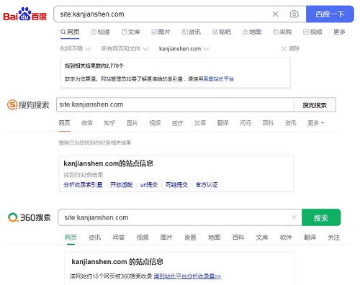The width and height of the screenshot is (360, 285).
Task: Open 360 百科 tab
Action: click(x=238, y=237)
